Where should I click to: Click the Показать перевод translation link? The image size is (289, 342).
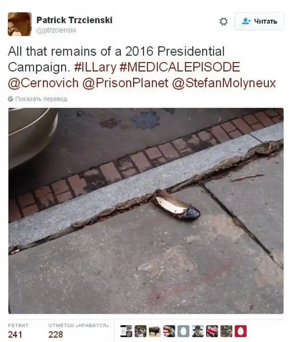coord(41,99)
